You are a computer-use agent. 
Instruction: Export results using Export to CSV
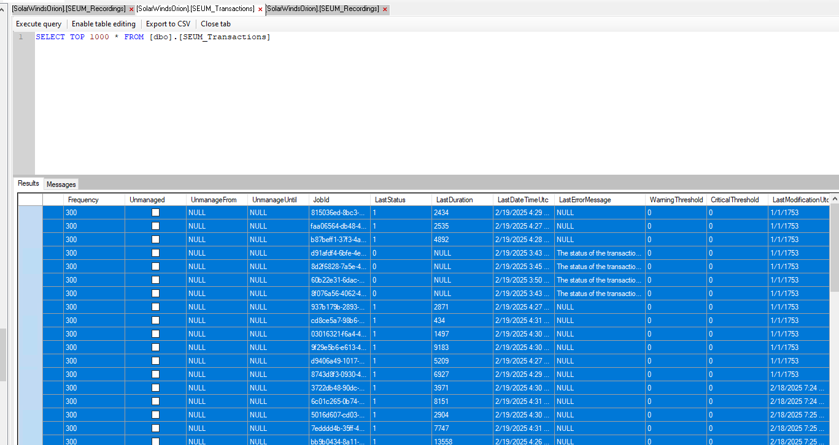pyautogui.click(x=168, y=24)
